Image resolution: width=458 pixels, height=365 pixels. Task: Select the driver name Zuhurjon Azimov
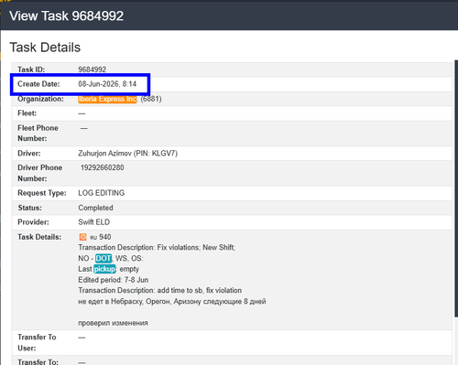[x=104, y=153]
